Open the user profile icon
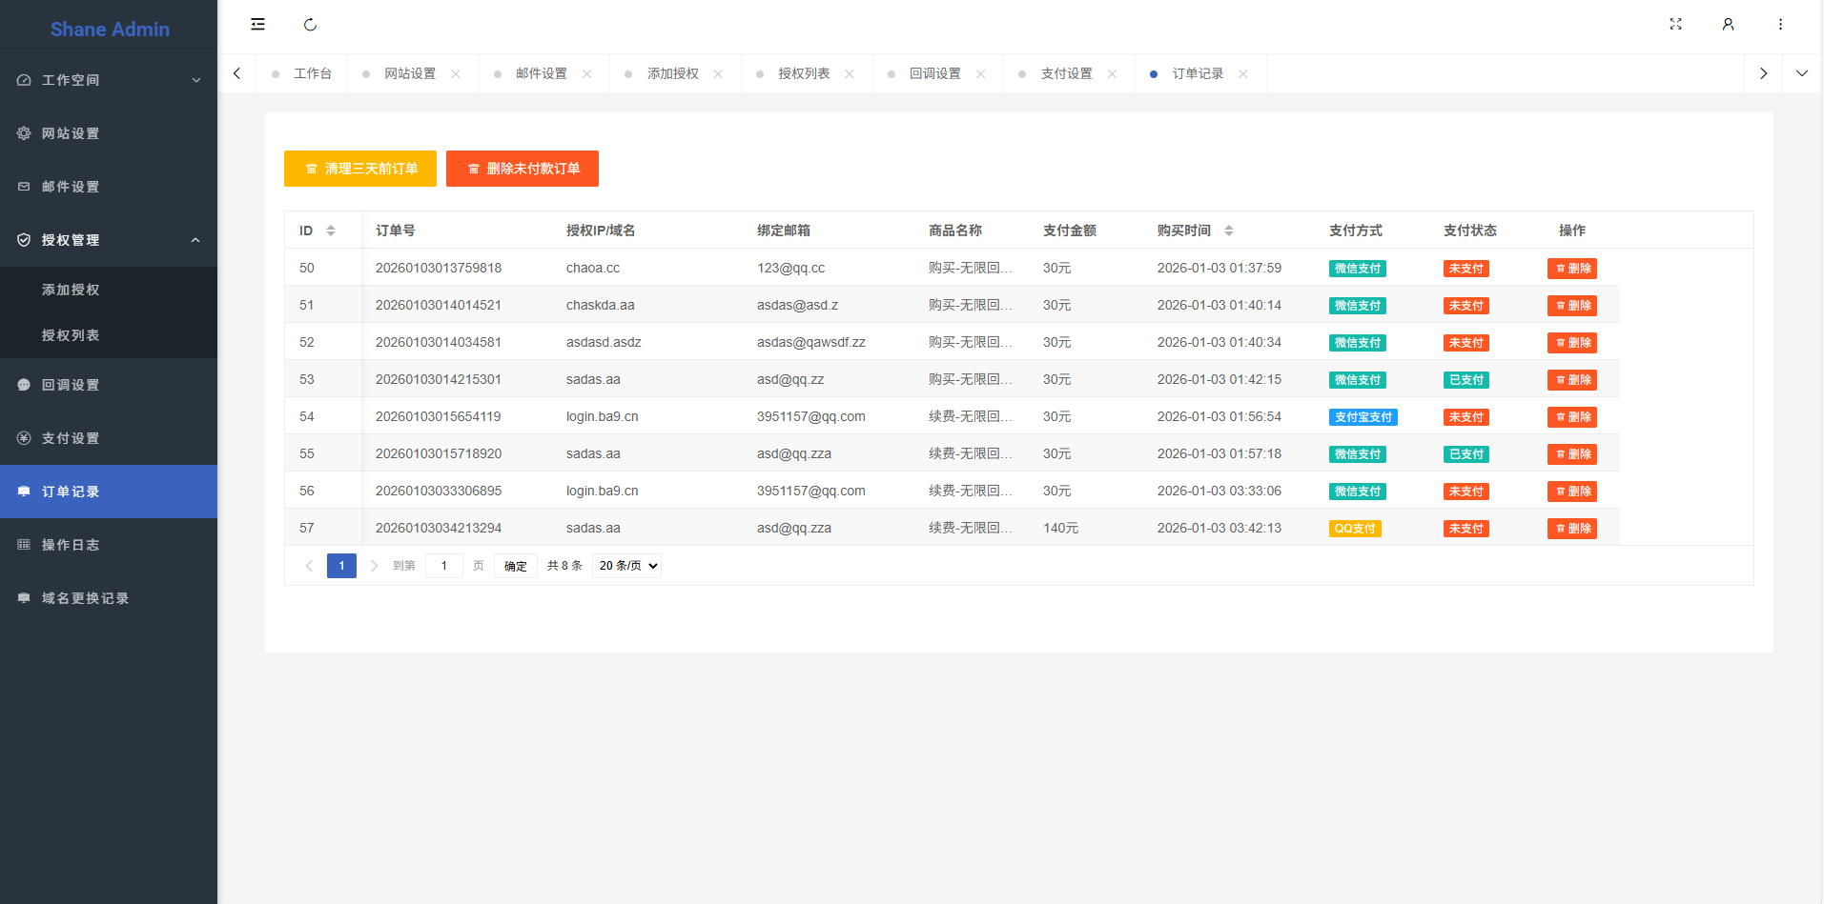Viewport: 1824px width, 904px height. 1728,25
